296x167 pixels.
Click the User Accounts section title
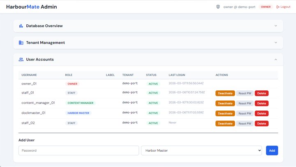tap(40, 59)
